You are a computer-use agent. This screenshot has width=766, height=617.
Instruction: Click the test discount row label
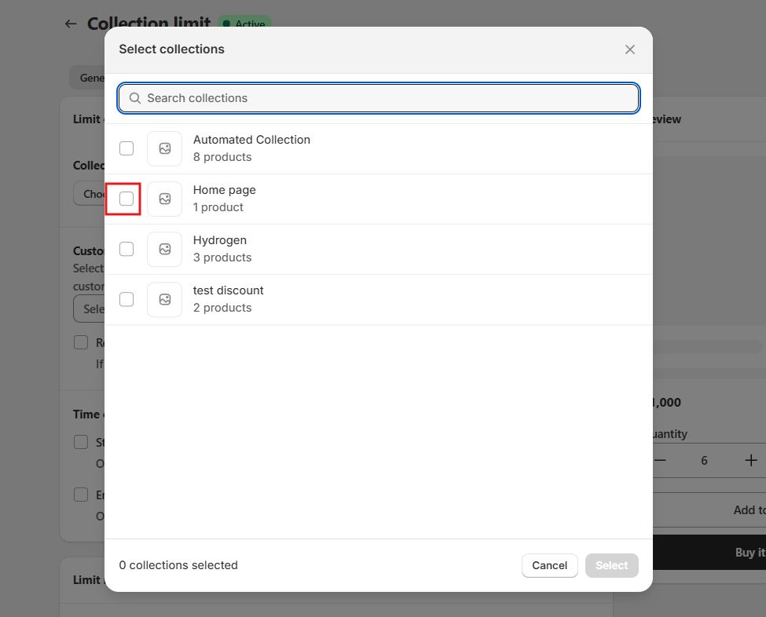tap(229, 290)
